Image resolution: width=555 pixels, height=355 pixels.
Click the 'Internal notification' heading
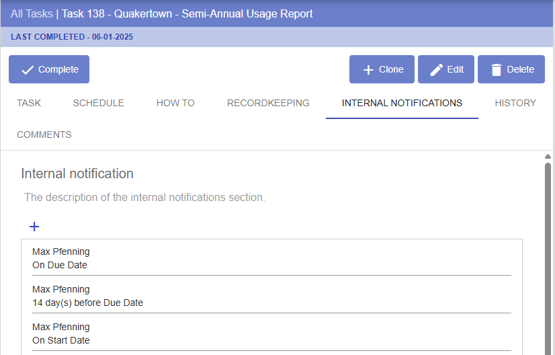(x=77, y=173)
